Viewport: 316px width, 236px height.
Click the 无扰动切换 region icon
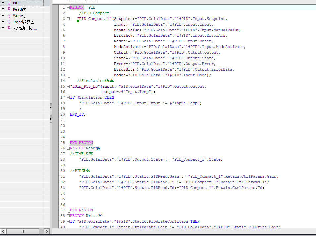[x=9, y=28]
